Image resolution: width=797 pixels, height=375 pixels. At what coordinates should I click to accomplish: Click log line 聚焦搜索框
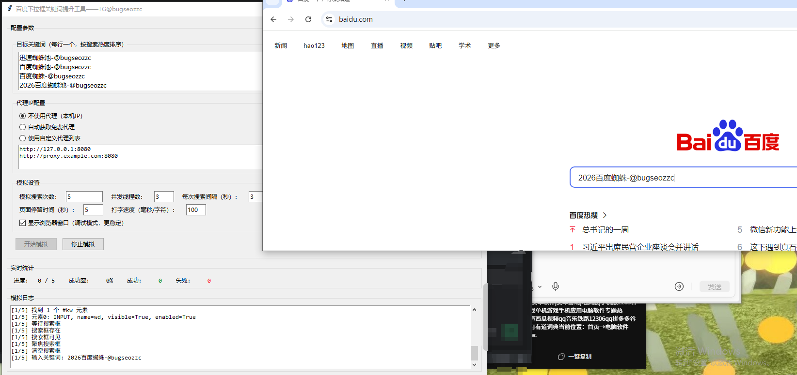[36, 344]
